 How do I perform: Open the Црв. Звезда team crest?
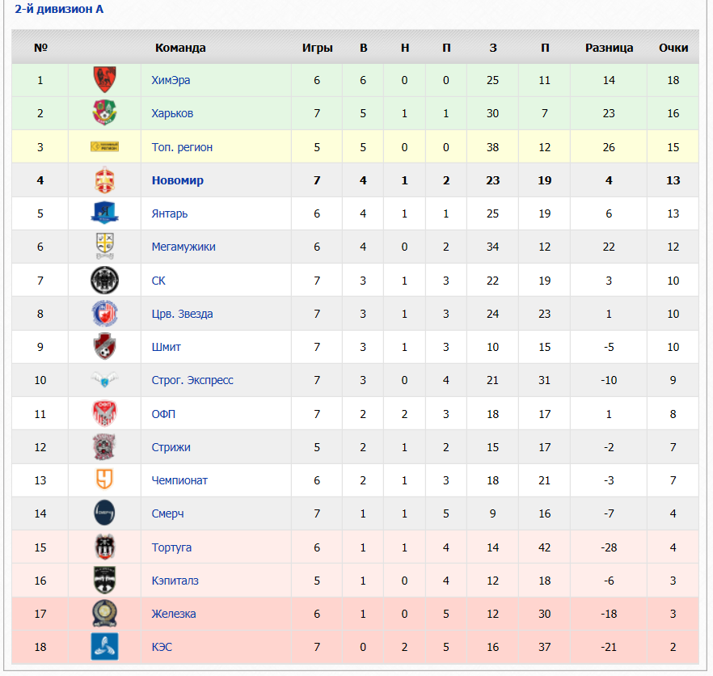pos(104,314)
